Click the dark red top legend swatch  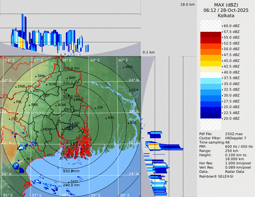[x=211, y=34]
